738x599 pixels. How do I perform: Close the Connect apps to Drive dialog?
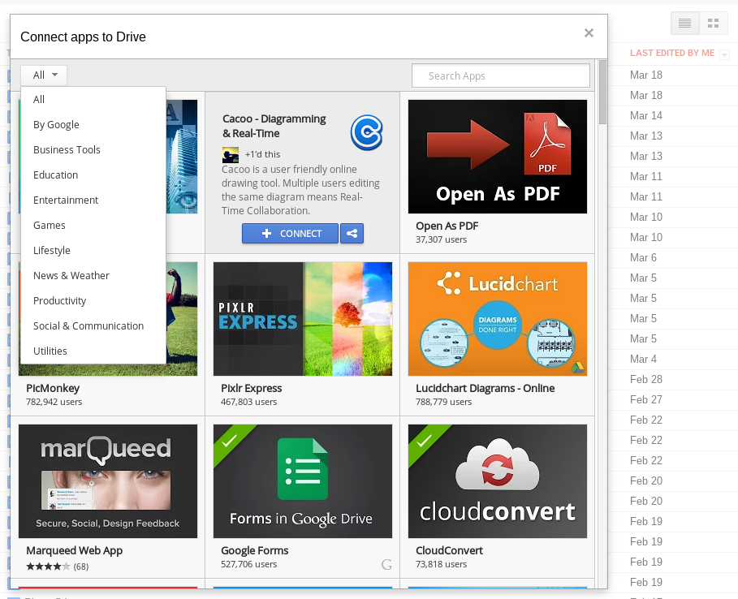(x=589, y=33)
